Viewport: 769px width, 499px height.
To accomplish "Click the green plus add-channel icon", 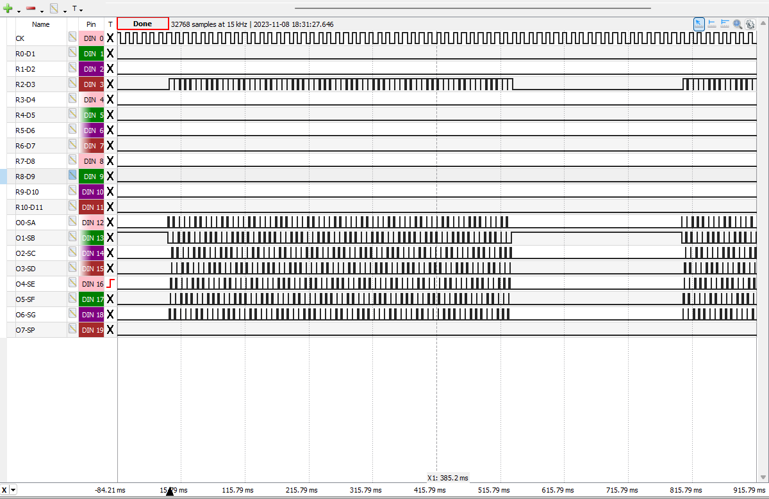I will [x=8, y=9].
